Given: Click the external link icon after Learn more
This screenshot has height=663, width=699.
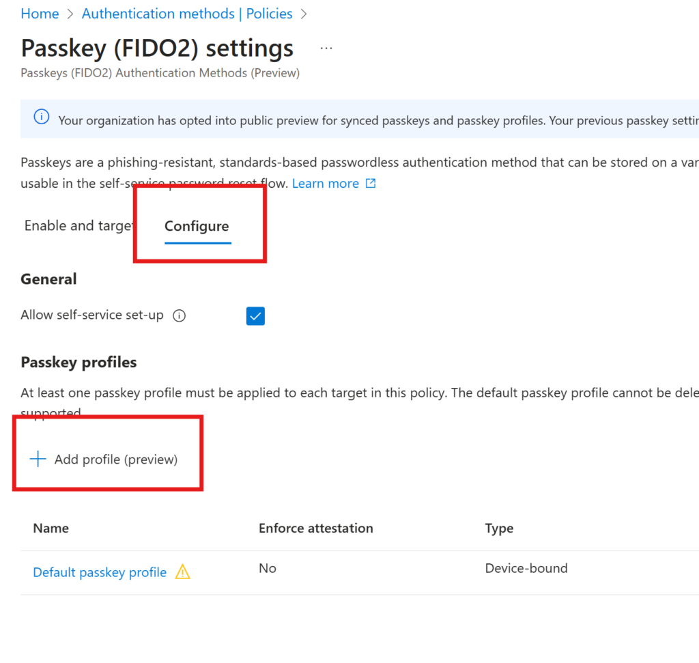Looking at the screenshot, I should (x=371, y=184).
